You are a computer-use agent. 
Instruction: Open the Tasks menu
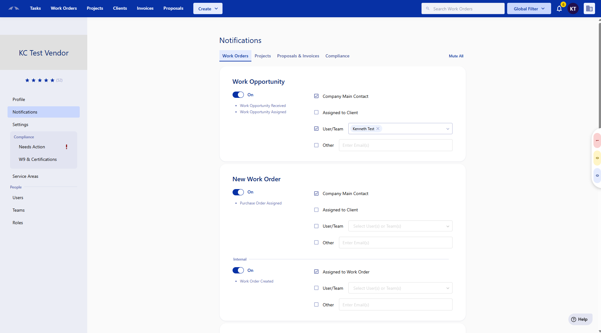[35, 8]
